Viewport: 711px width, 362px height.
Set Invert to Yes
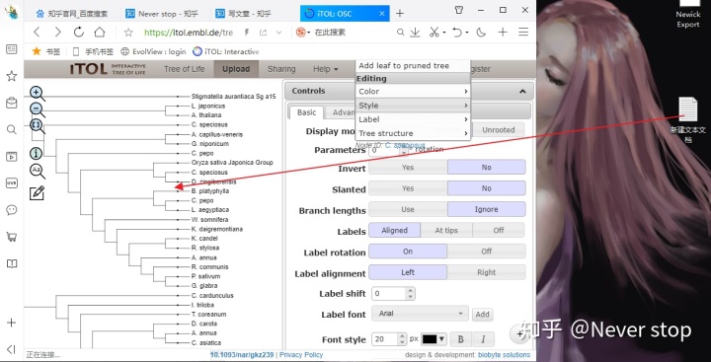(x=408, y=167)
